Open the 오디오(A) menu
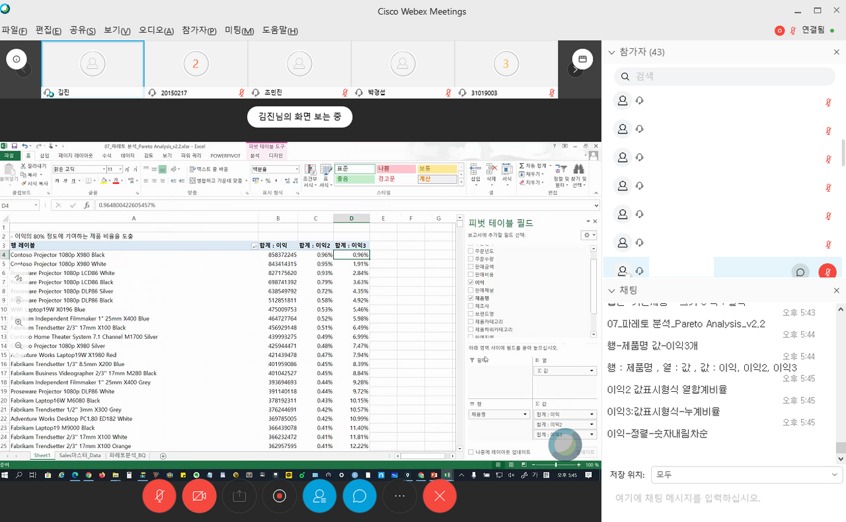The height and width of the screenshot is (522, 846). (x=156, y=30)
